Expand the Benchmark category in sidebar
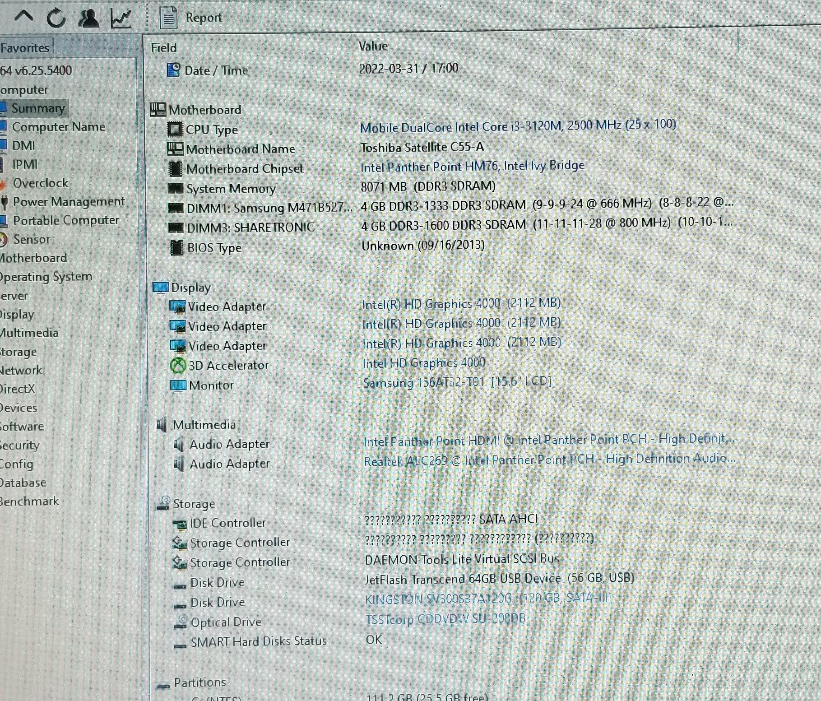Viewport: 821px width, 701px height. point(30,501)
